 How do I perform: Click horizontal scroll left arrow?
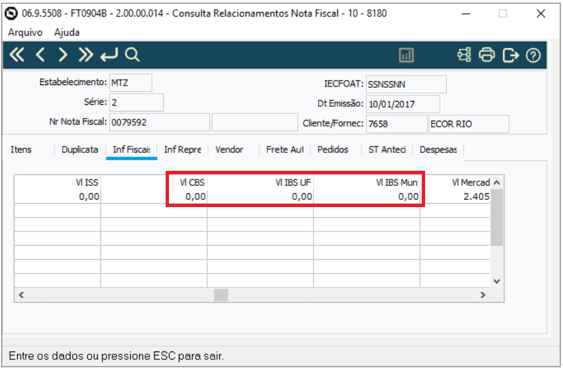pos(21,295)
